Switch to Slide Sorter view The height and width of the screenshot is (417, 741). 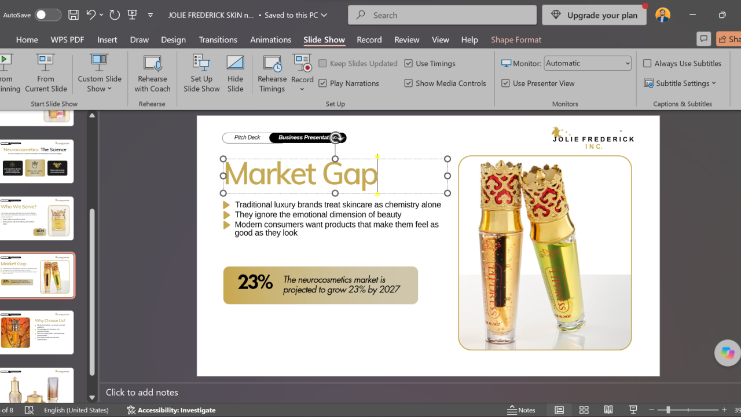tap(584, 410)
